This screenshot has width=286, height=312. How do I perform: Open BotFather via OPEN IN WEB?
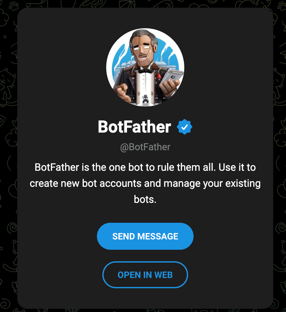click(145, 275)
